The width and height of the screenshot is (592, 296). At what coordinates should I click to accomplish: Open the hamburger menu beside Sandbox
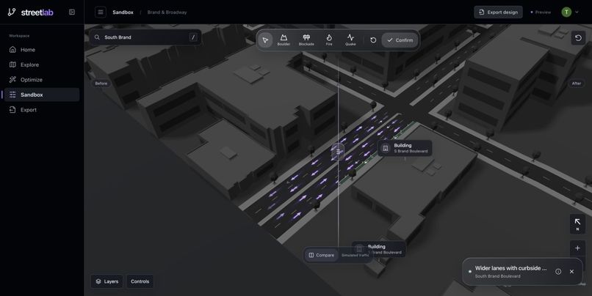tap(101, 12)
